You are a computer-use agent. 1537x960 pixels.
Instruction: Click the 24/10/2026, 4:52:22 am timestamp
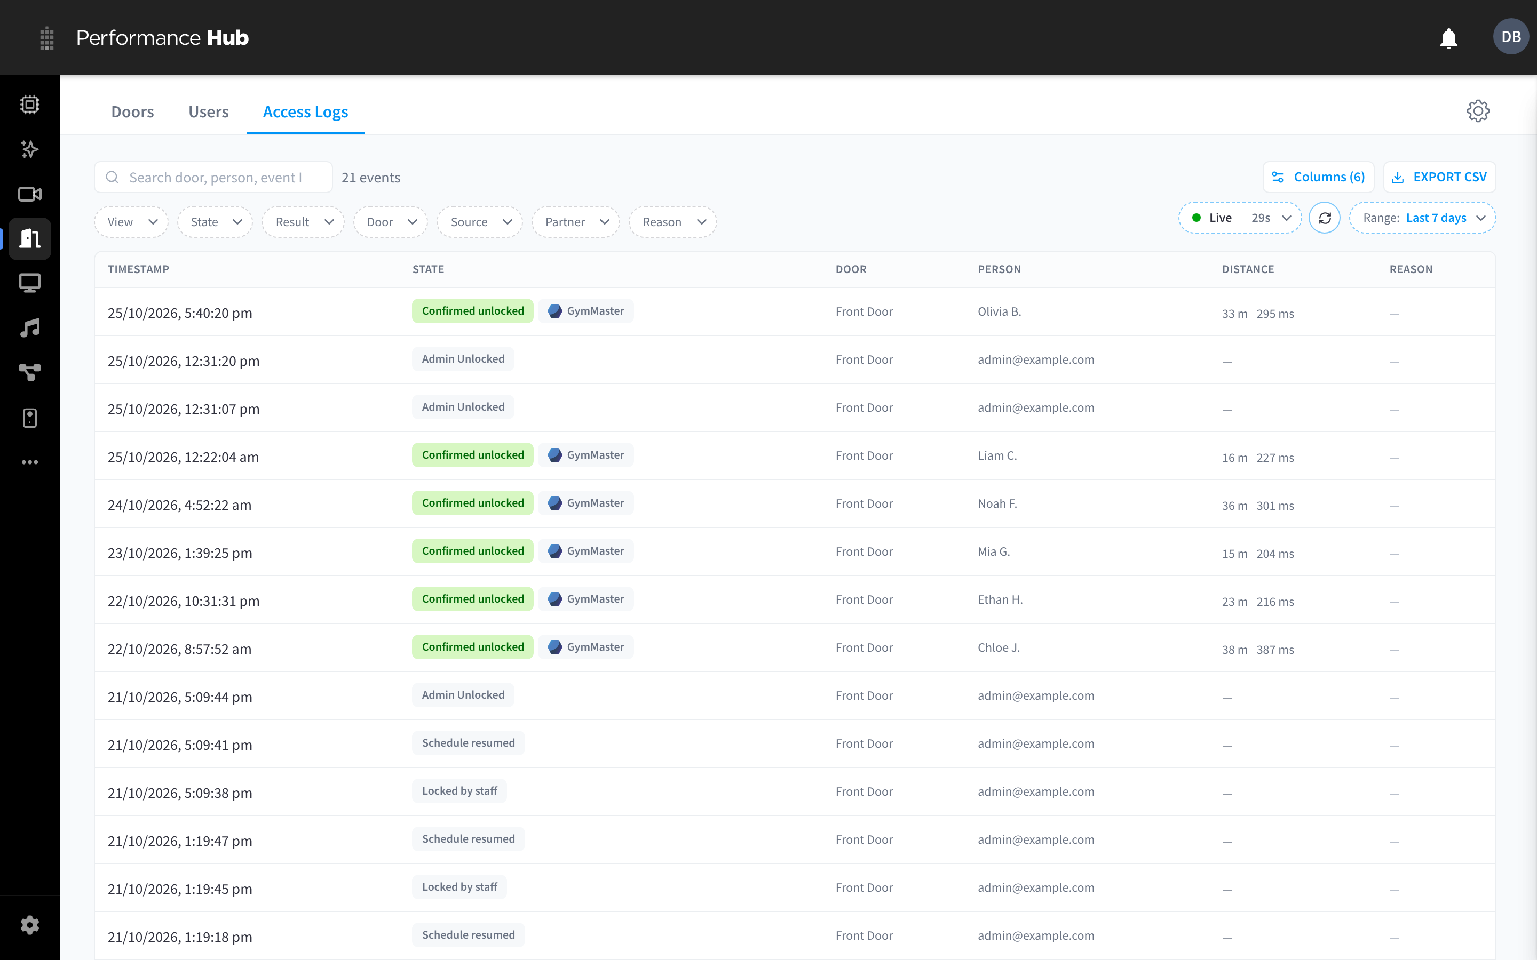180,505
